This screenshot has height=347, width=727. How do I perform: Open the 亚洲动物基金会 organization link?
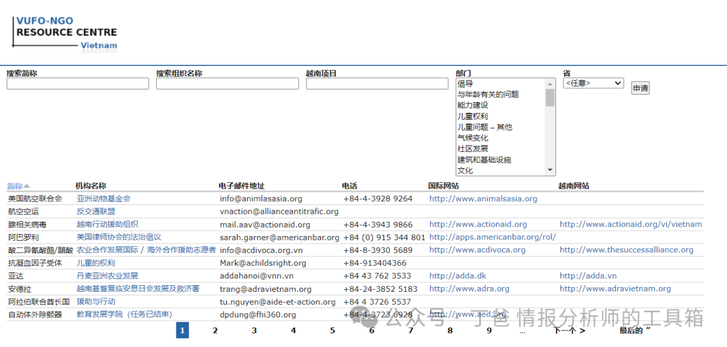104,198
